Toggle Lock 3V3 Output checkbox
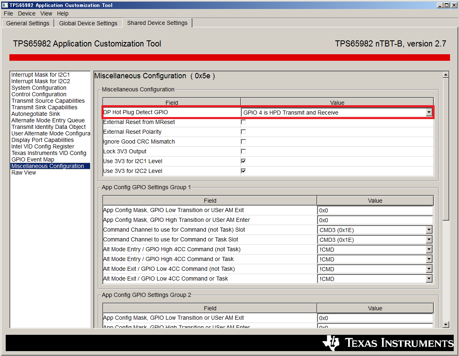Image resolution: width=459 pixels, height=356 pixels. [x=243, y=151]
